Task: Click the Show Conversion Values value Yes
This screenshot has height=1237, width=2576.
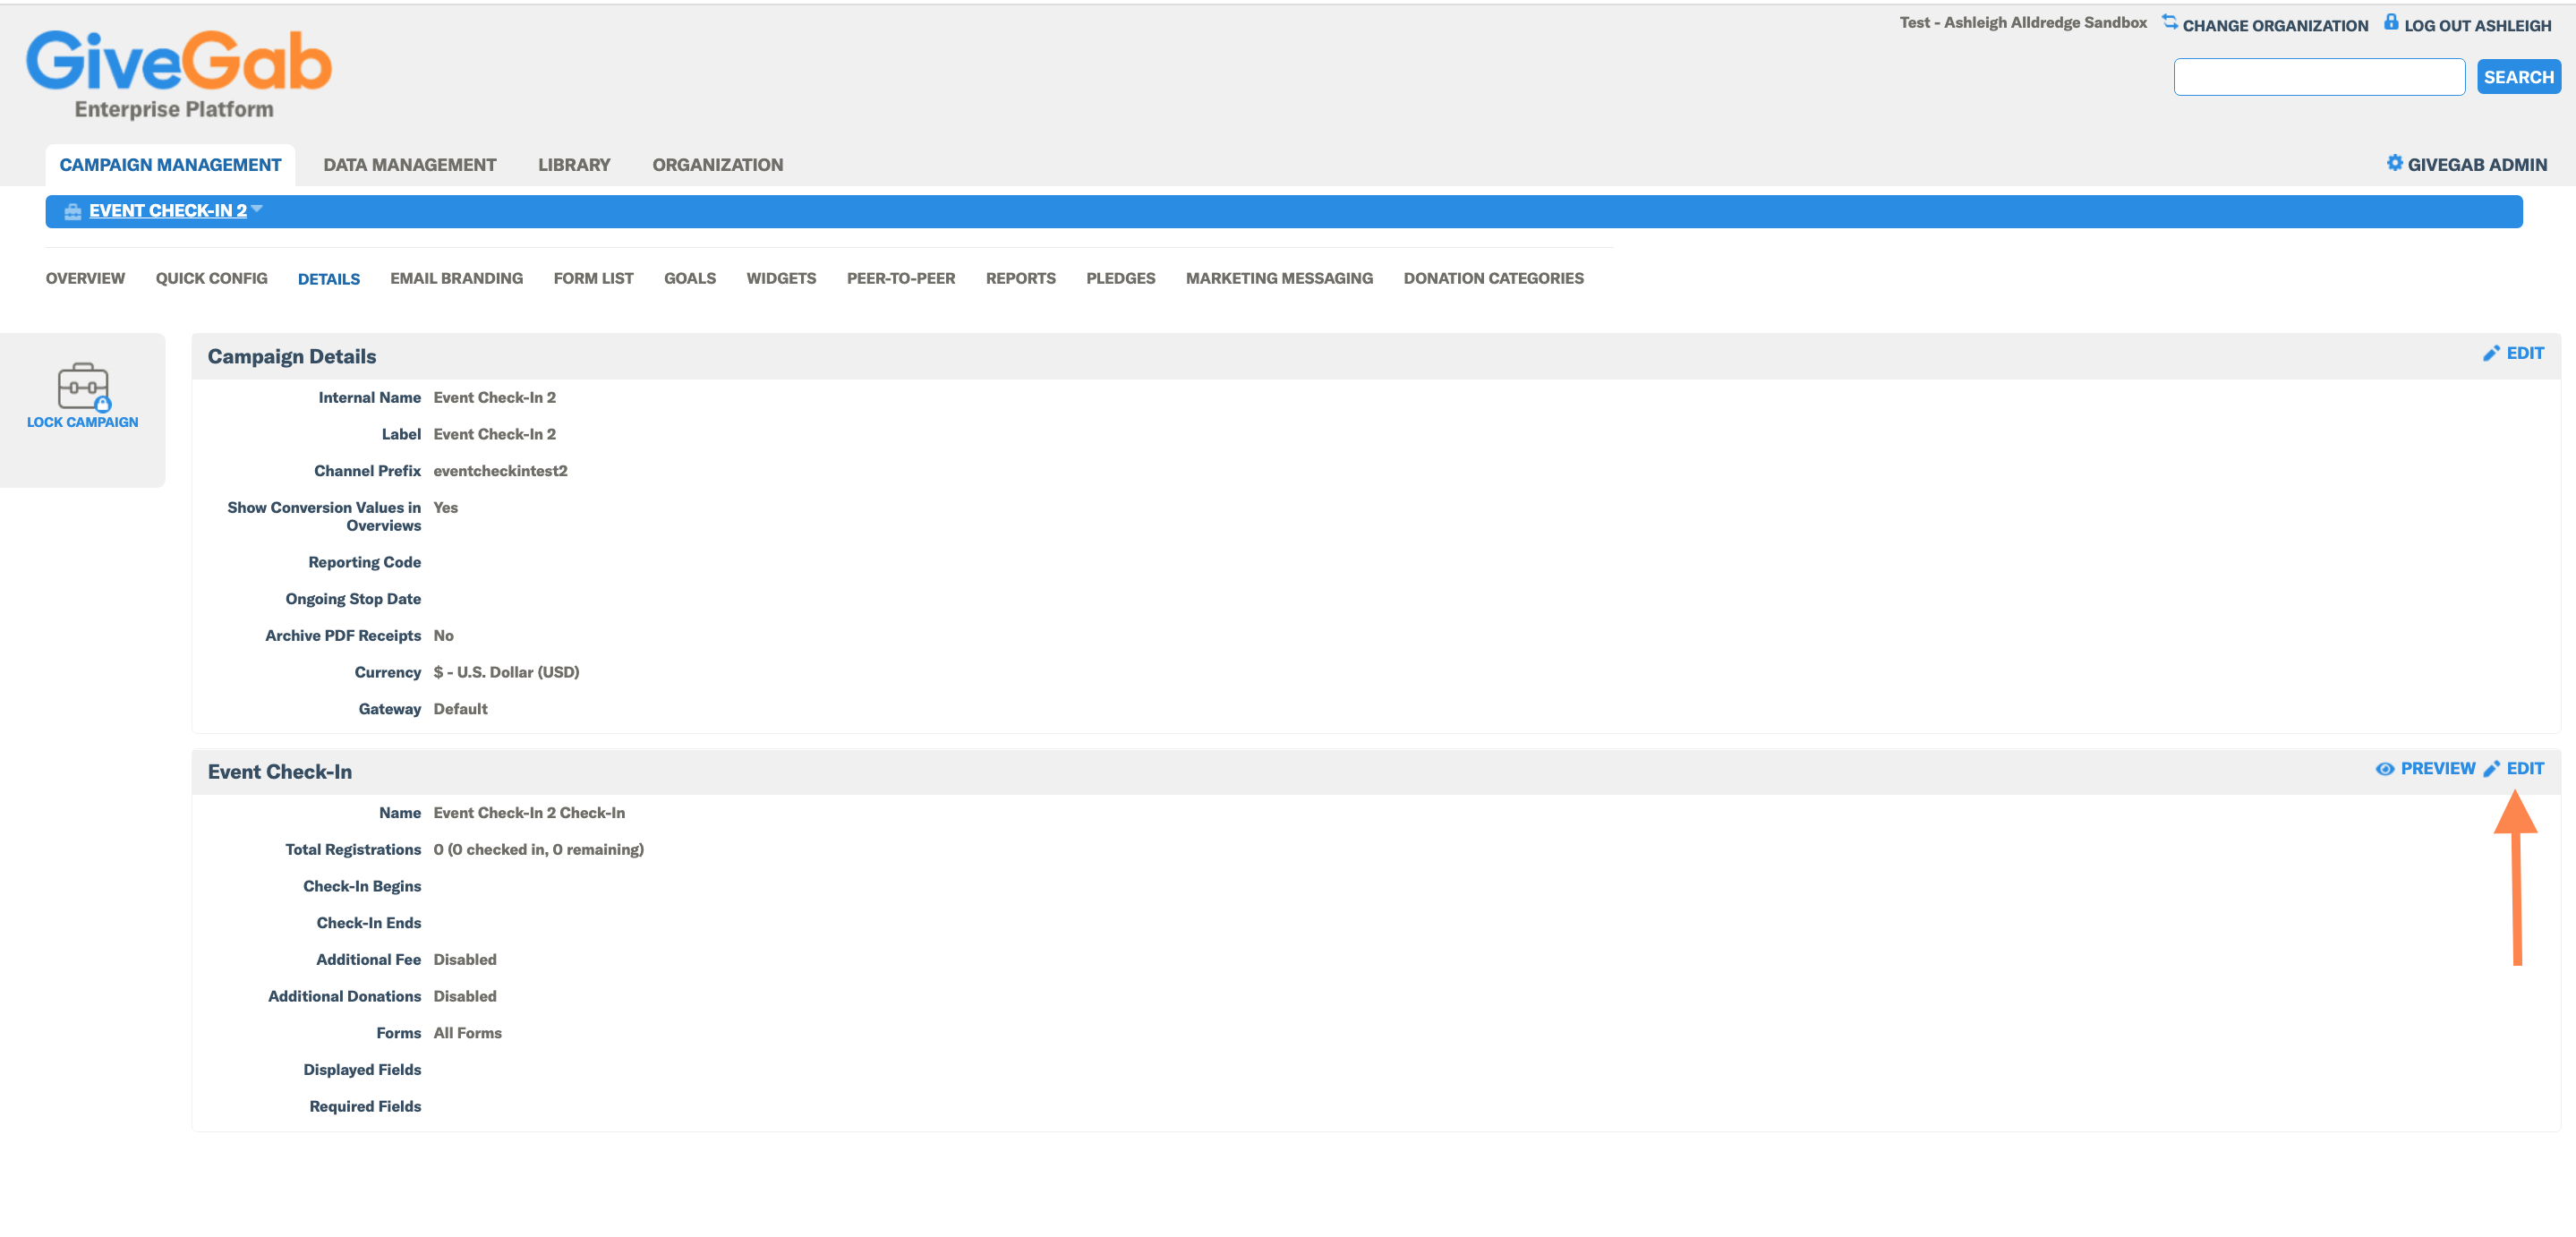Action: (445, 508)
